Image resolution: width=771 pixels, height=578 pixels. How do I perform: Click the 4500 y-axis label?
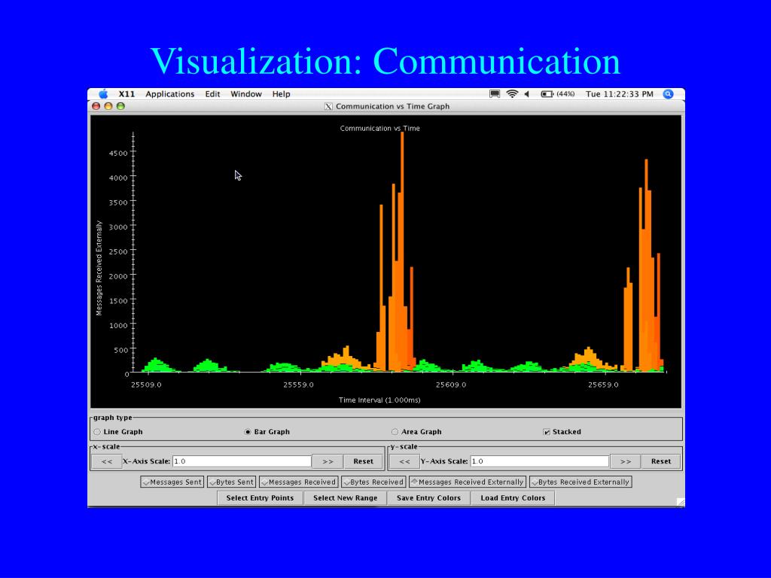pyautogui.click(x=118, y=154)
